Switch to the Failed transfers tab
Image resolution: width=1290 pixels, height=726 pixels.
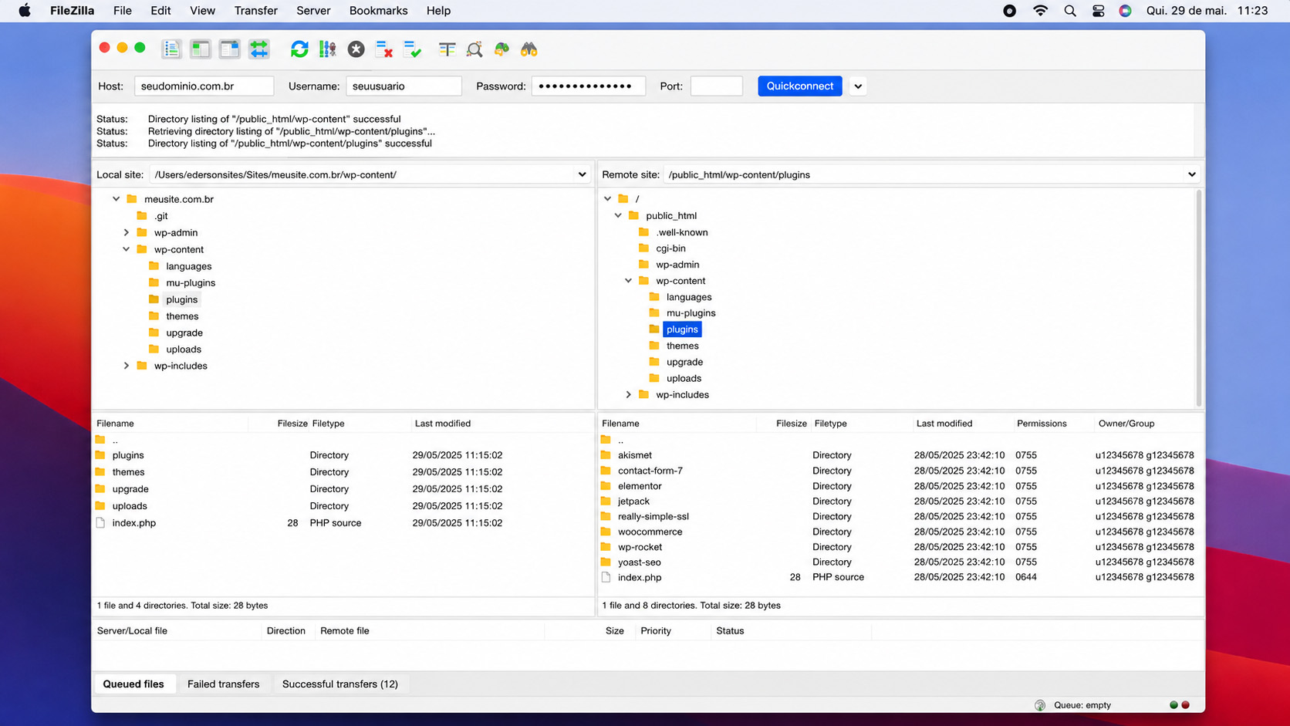coord(223,684)
